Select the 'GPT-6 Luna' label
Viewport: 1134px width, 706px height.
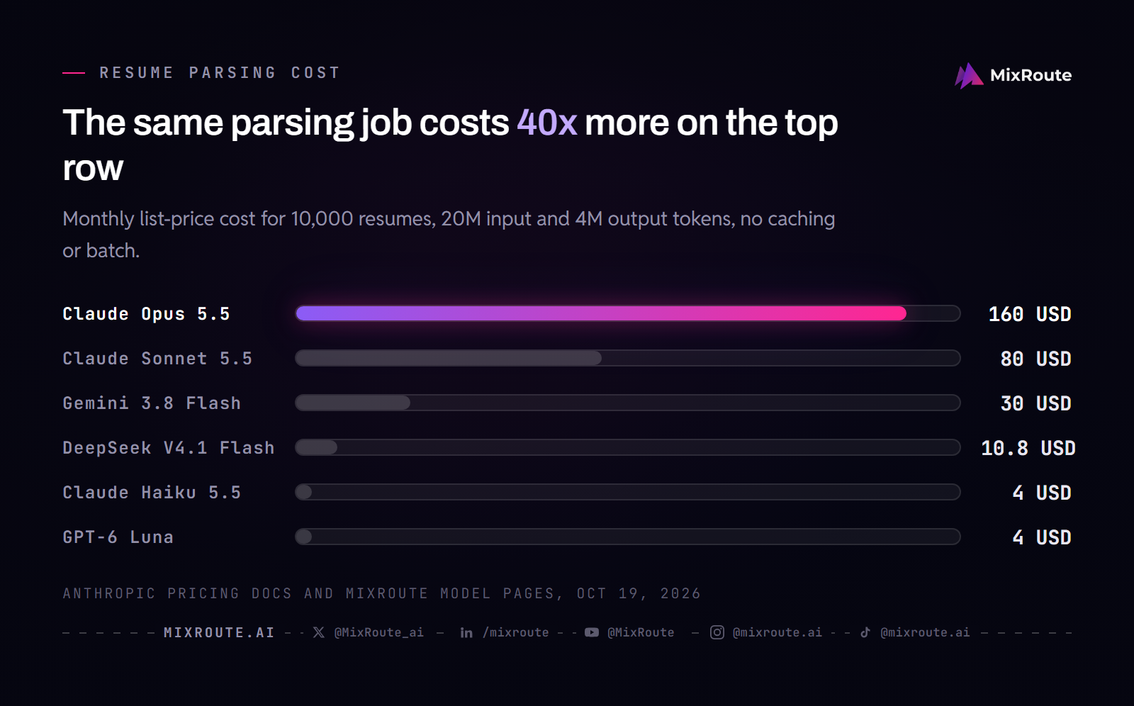click(x=118, y=537)
